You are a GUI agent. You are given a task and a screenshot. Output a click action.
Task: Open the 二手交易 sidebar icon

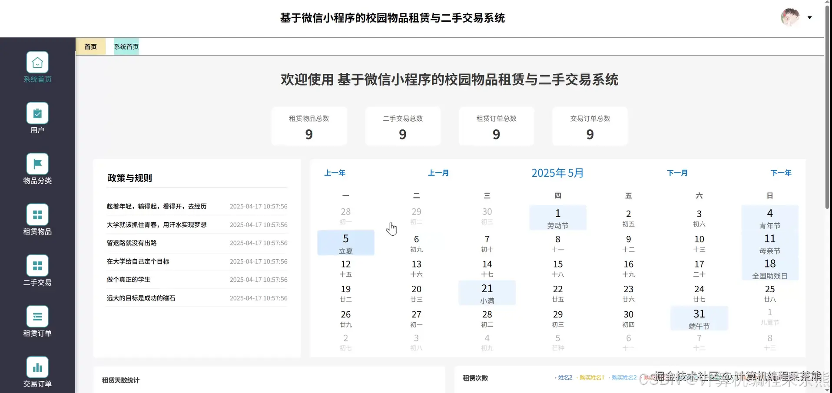(x=37, y=270)
